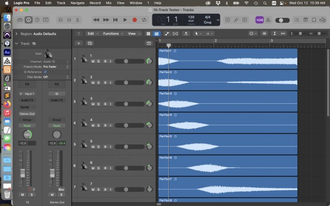This screenshot has height=206, width=330.
Task: Toggle Count-in 1234 button
Action: [x=260, y=20]
